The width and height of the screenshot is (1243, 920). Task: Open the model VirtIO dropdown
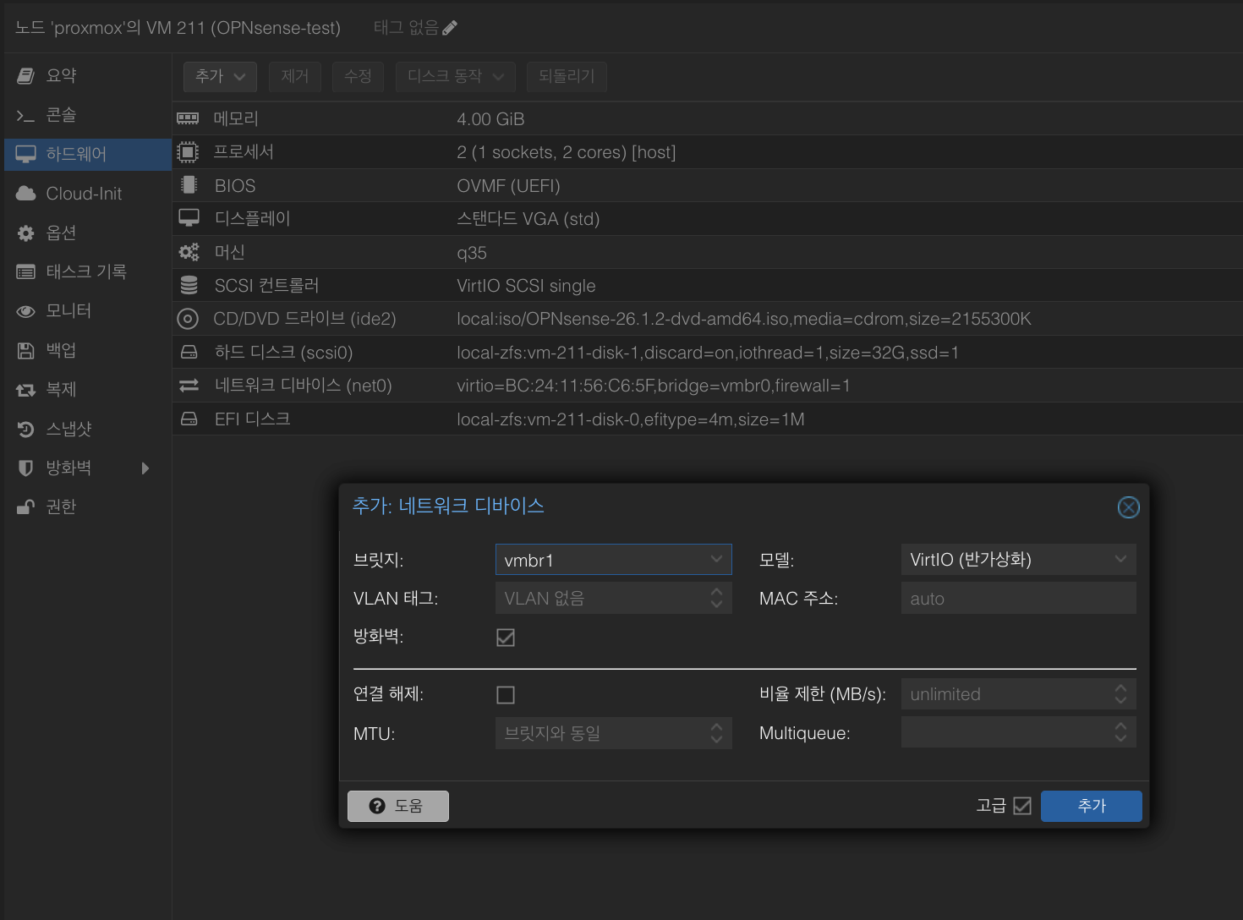1120,560
